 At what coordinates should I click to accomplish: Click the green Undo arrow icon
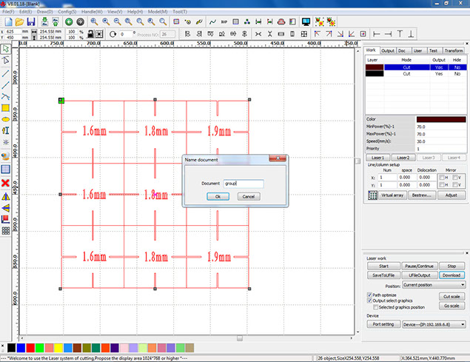[69, 22]
